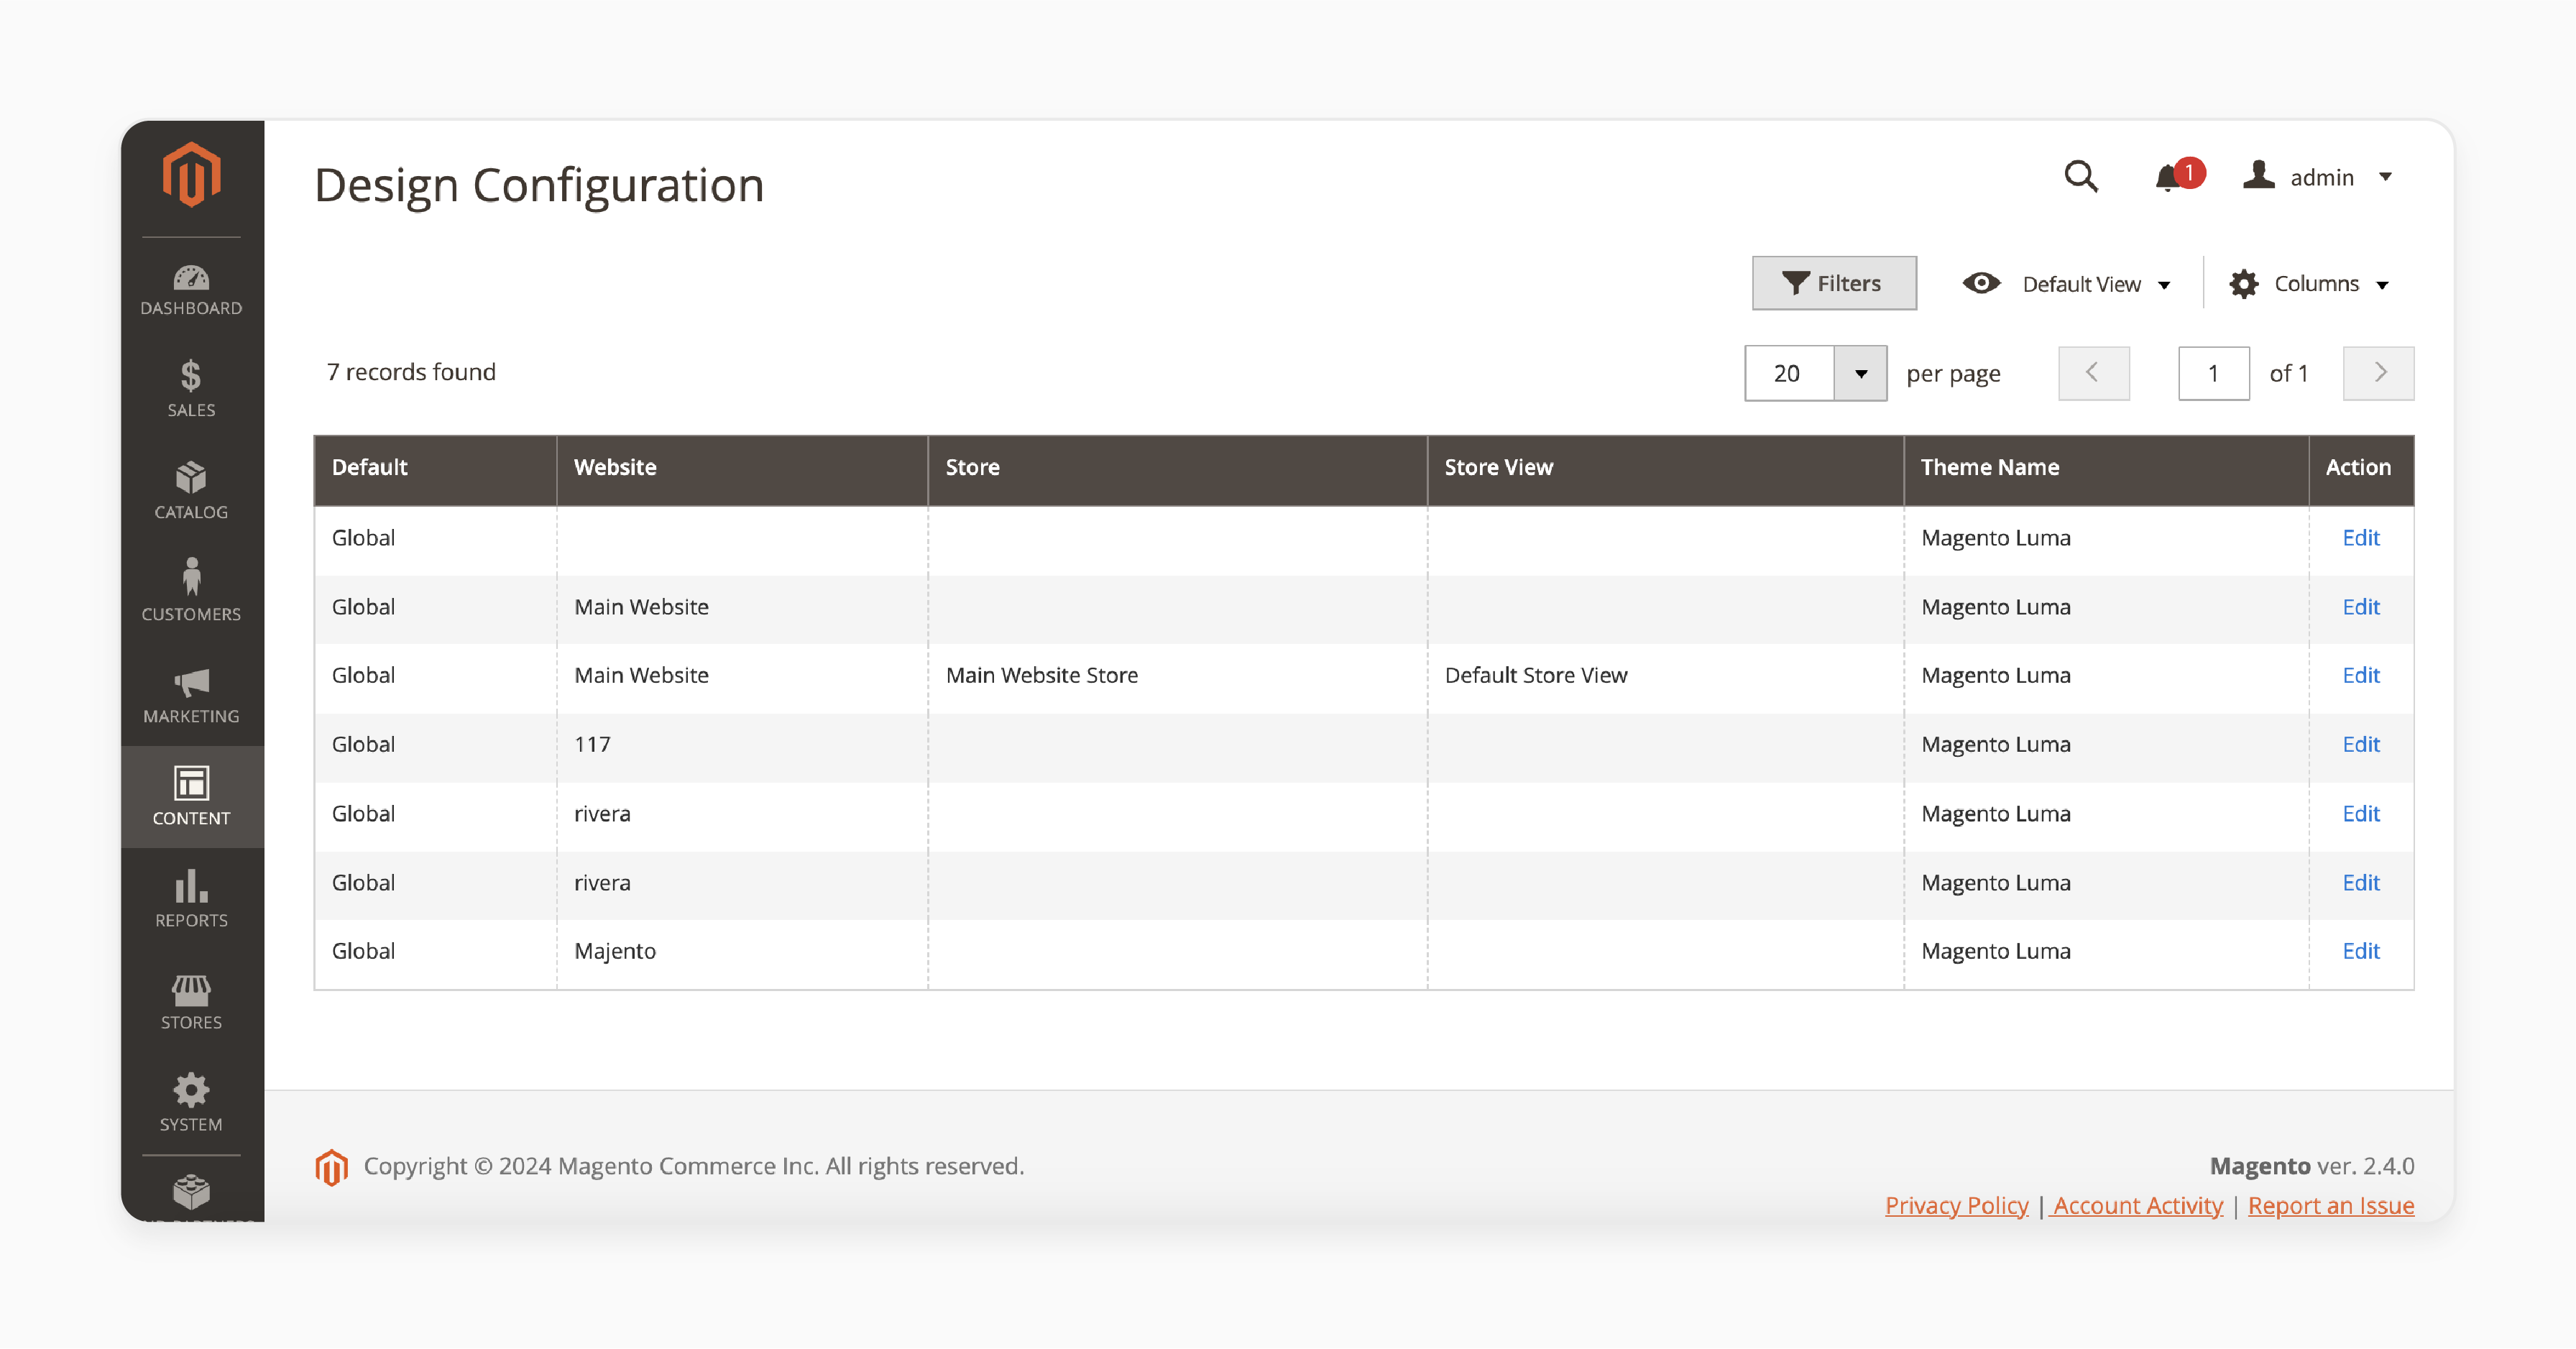Click the Magento logo in the footer
Viewport: 2576px width, 1349px height.
tap(332, 1167)
